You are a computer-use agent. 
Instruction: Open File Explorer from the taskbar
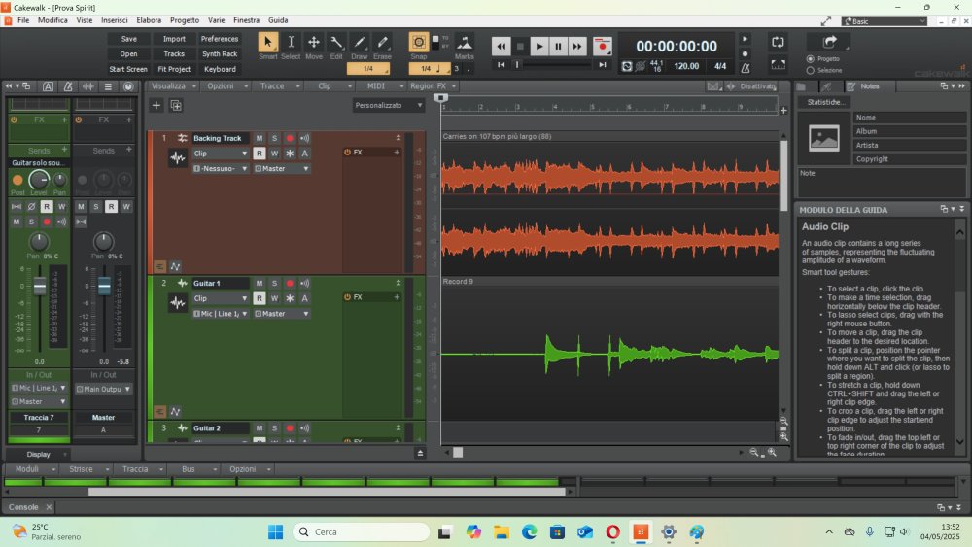501,531
